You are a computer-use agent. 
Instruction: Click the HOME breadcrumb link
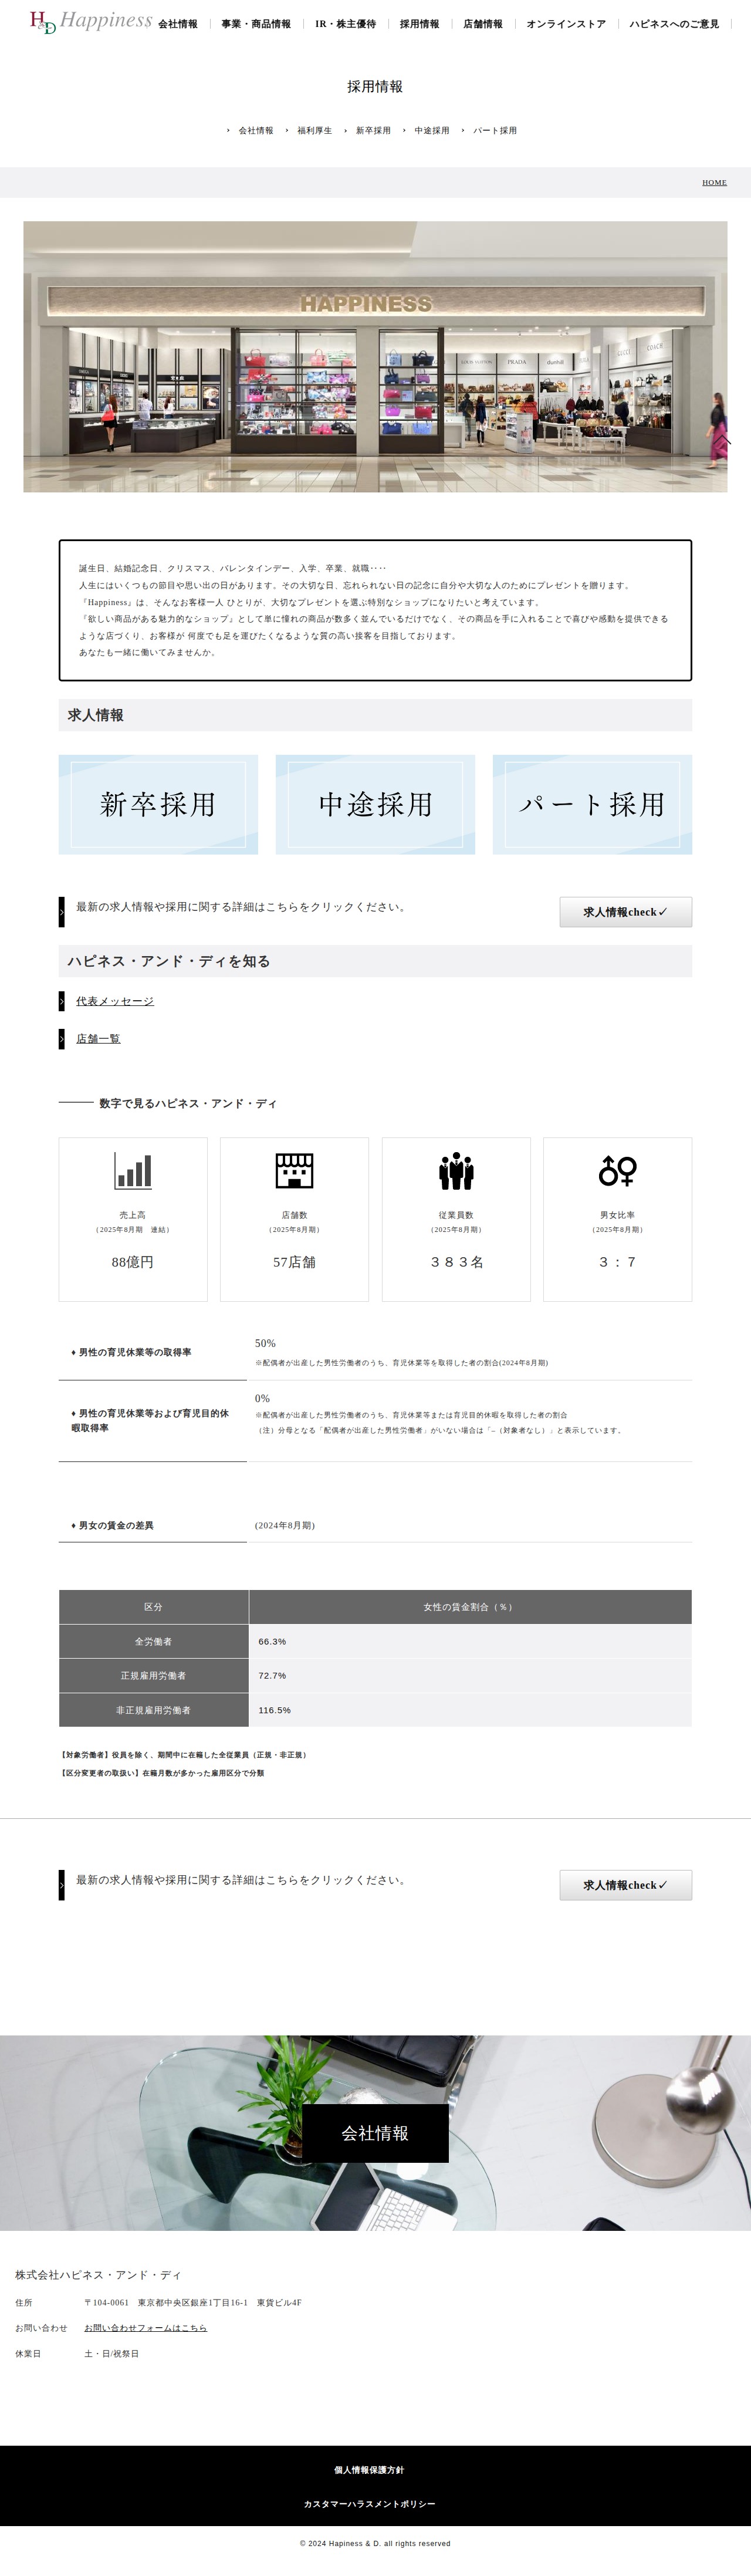click(714, 183)
